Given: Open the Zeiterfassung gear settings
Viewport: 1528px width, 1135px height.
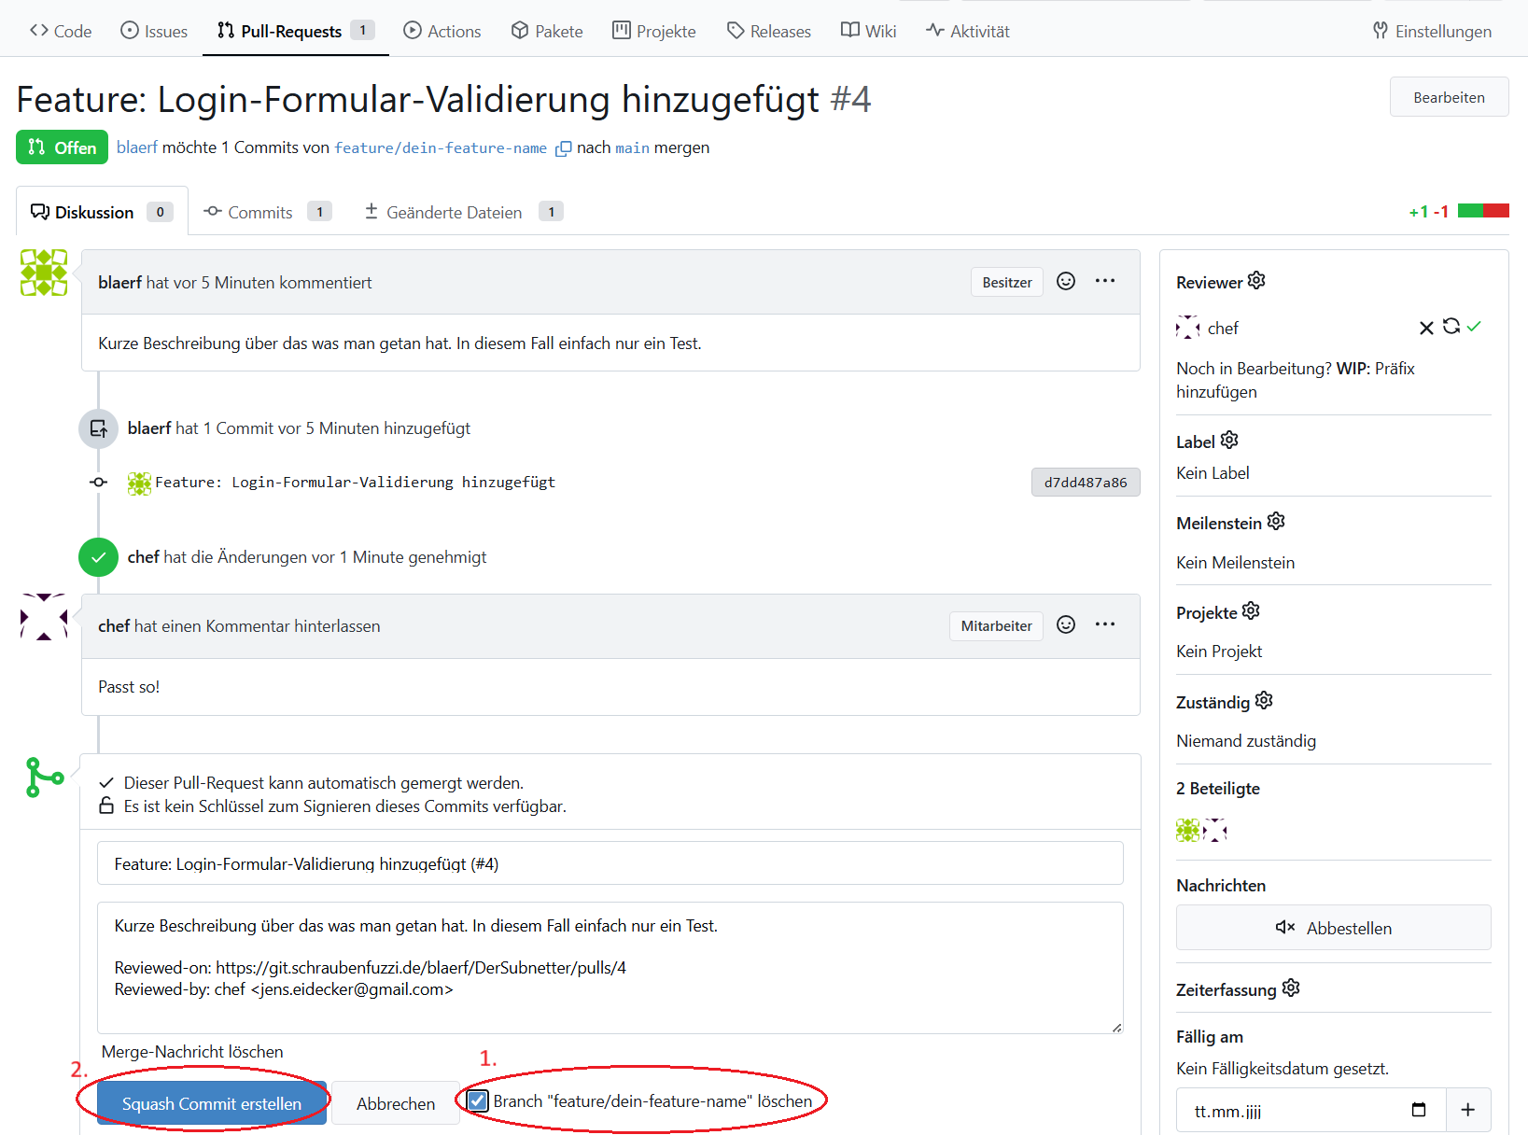Looking at the screenshot, I should (x=1291, y=988).
